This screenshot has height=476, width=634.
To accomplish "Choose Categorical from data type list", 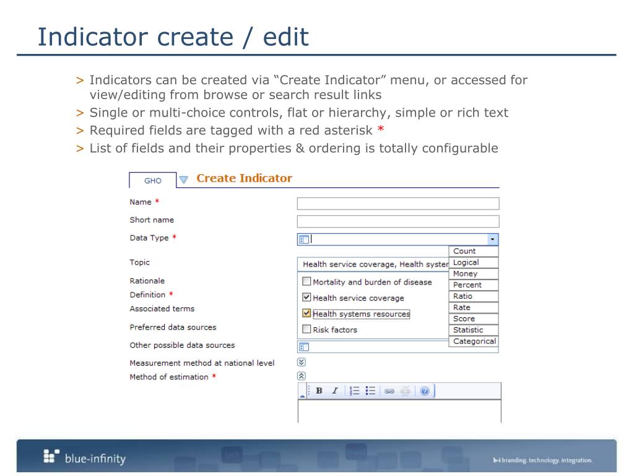I will [474, 342].
